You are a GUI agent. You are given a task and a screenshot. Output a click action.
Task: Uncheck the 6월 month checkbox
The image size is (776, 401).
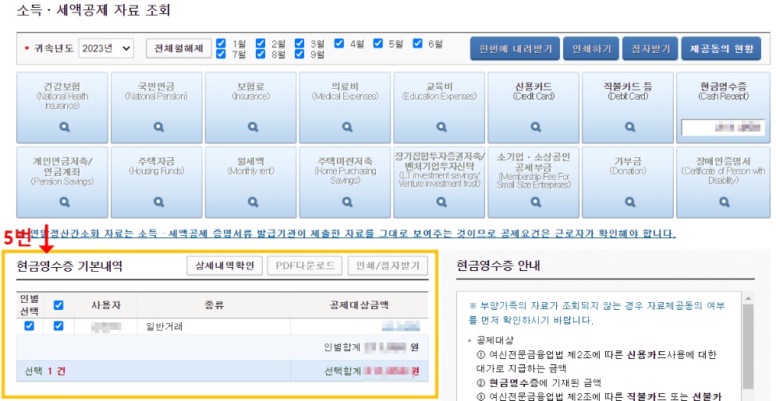pos(418,43)
